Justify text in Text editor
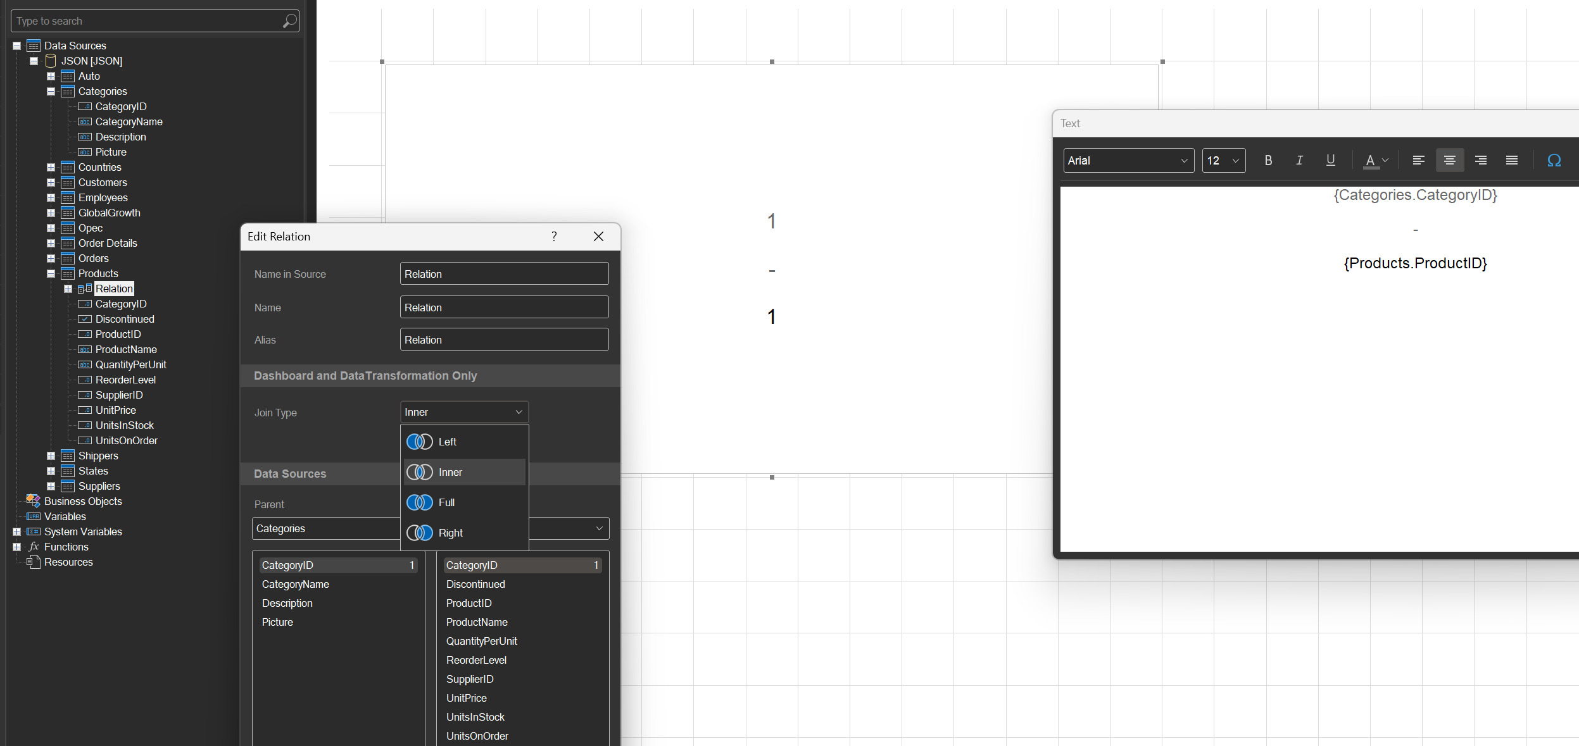The width and height of the screenshot is (1579, 746). (x=1512, y=160)
